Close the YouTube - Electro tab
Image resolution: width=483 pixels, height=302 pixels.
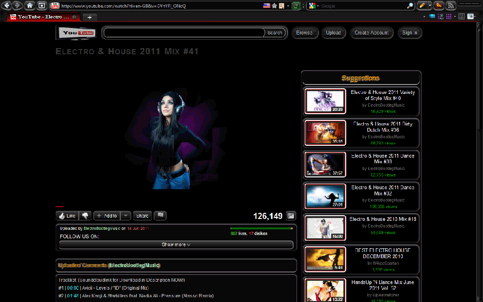point(75,17)
